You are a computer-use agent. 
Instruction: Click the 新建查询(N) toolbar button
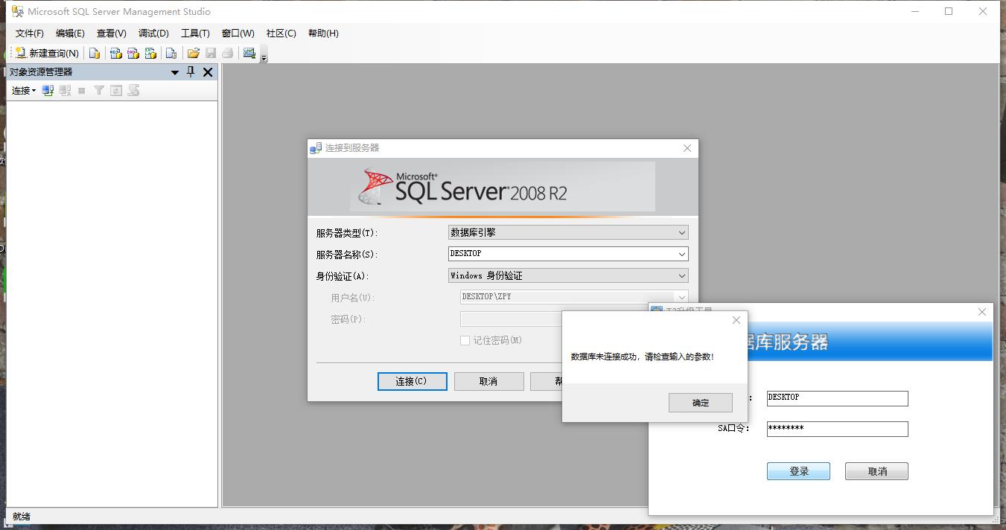tap(46, 53)
